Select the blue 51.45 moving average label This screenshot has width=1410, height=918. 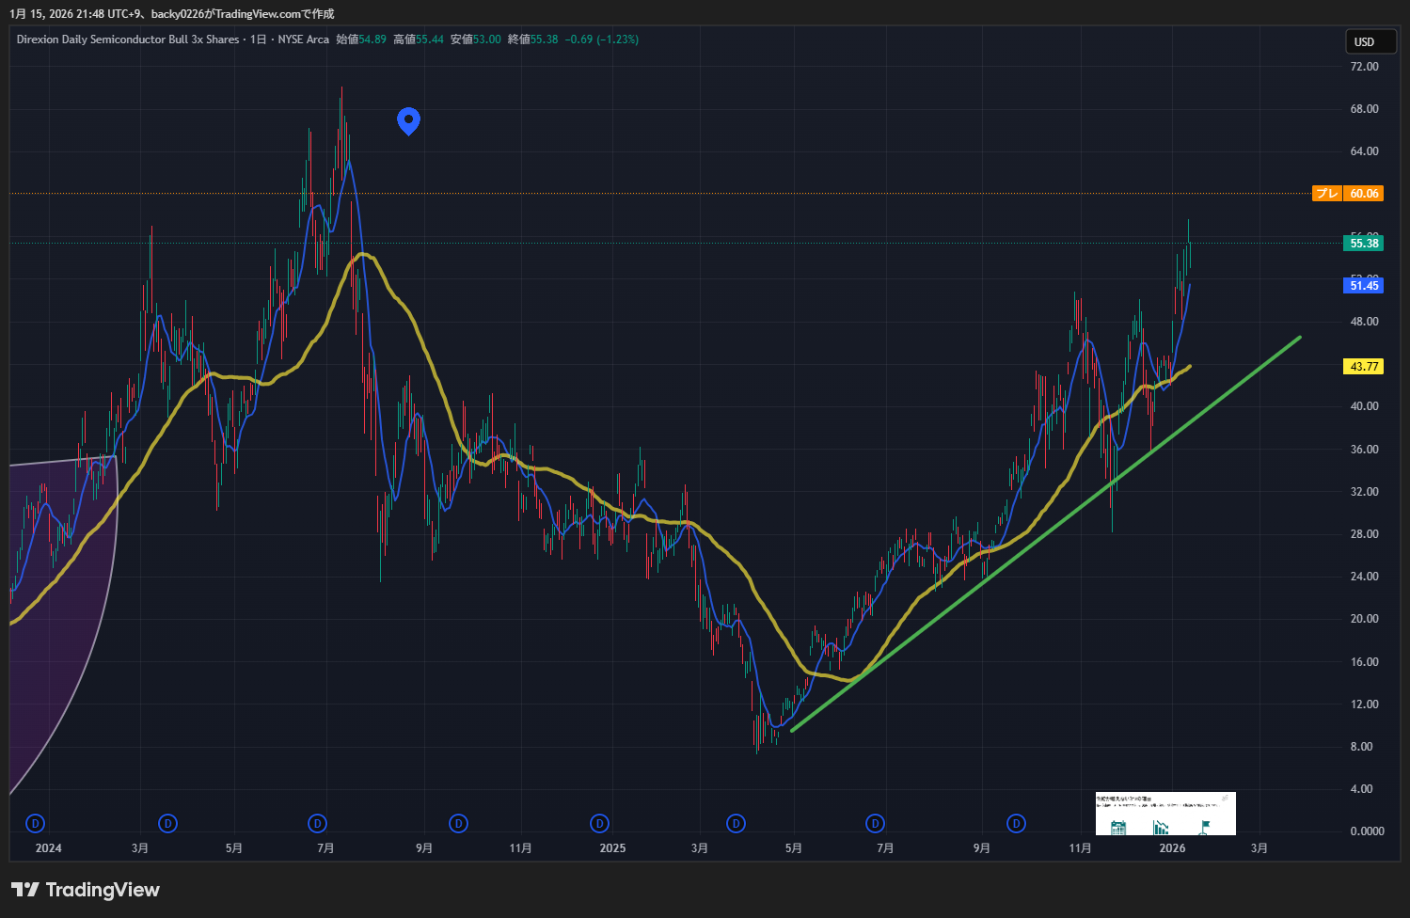click(1363, 286)
